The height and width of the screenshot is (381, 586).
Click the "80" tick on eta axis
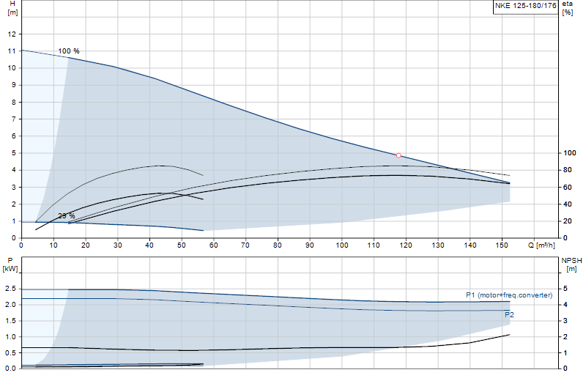[567, 170]
